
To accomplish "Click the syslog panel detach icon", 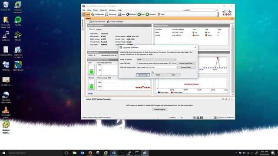I will click(226, 99).
